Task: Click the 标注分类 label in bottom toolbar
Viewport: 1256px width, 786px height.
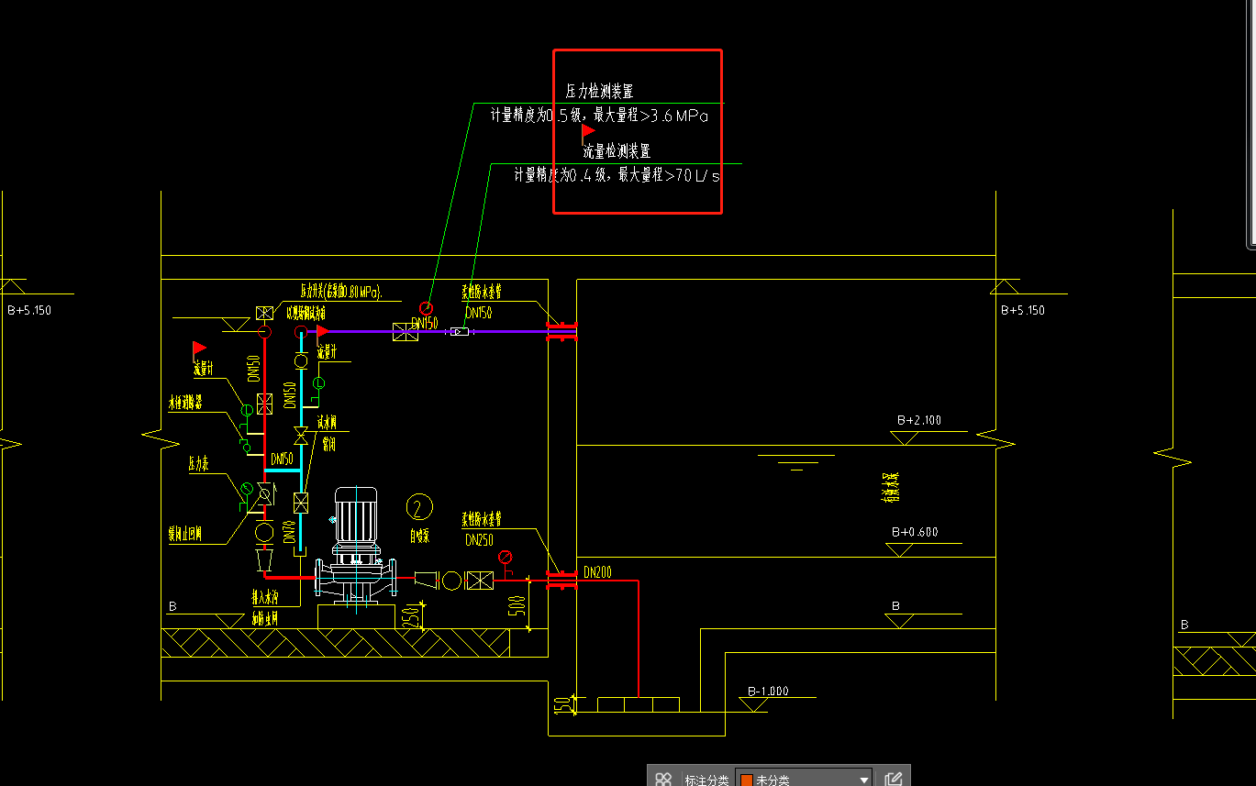Action: click(706, 780)
